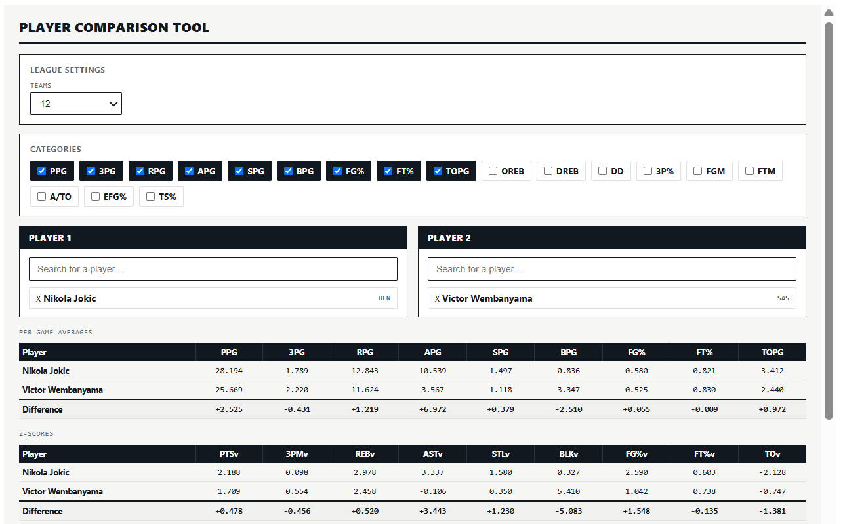Viewport: 845px width, 524px height.
Task: Toggle the FG% category checkbox
Action: [x=338, y=171]
